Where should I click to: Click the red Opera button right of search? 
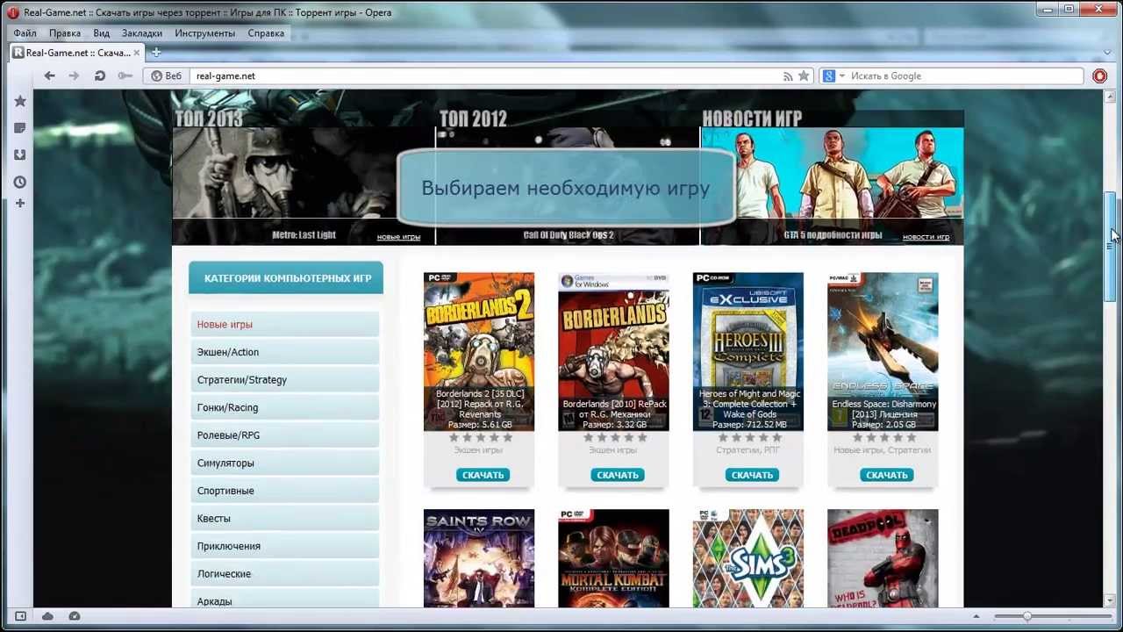[1100, 75]
